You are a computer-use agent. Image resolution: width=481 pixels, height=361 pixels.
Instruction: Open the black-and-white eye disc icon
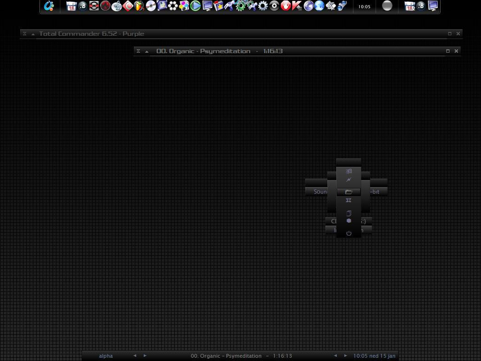click(x=274, y=6)
